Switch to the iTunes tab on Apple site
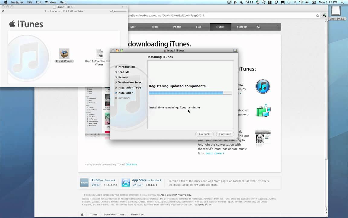The image size is (348, 218). tap(221, 27)
